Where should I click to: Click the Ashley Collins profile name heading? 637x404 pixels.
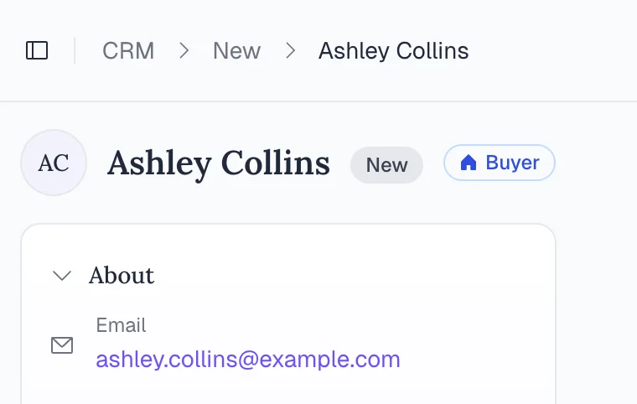(x=219, y=163)
